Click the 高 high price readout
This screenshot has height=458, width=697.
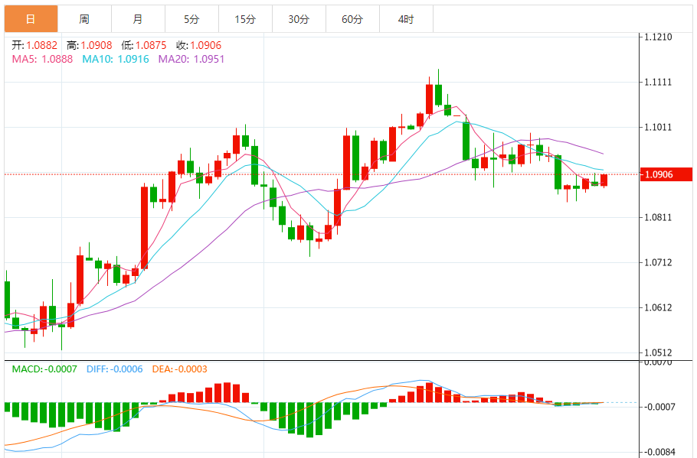coord(90,45)
